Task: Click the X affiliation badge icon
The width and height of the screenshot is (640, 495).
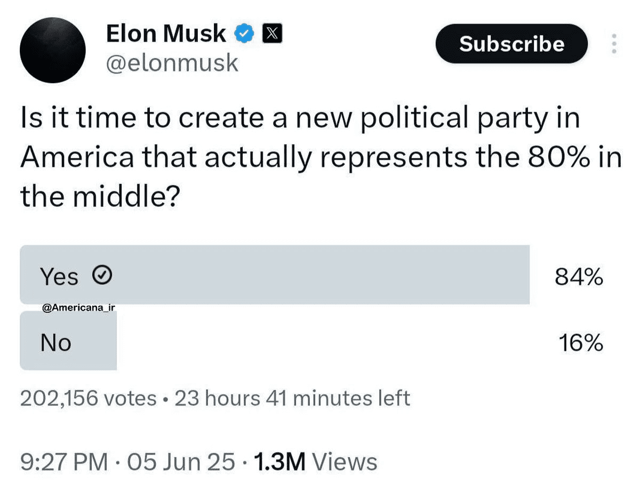Action: point(272,34)
